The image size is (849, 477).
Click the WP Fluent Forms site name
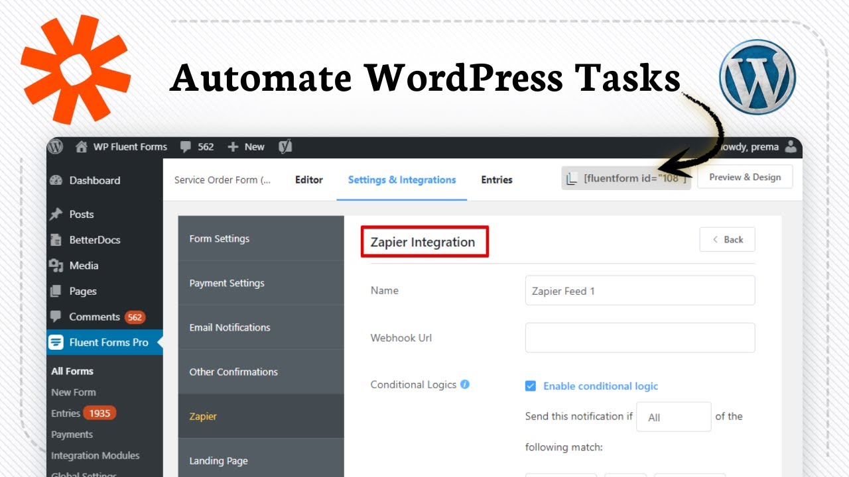click(130, 147)
